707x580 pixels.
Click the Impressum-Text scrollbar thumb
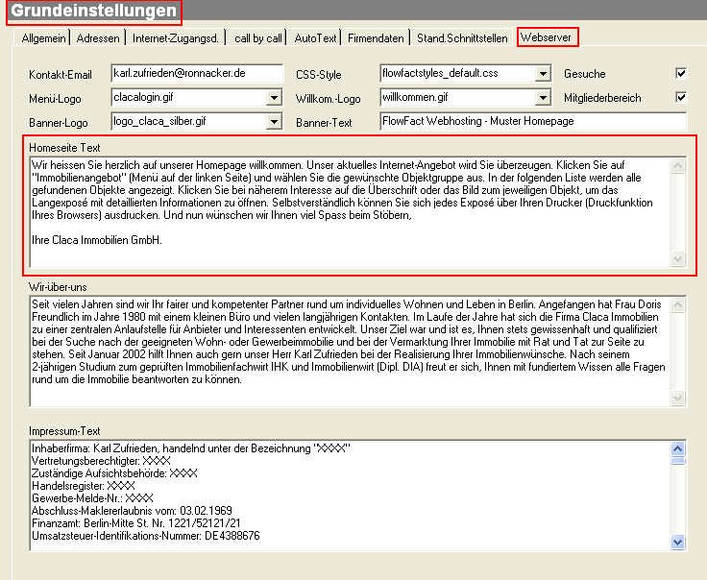coord(677,461)
